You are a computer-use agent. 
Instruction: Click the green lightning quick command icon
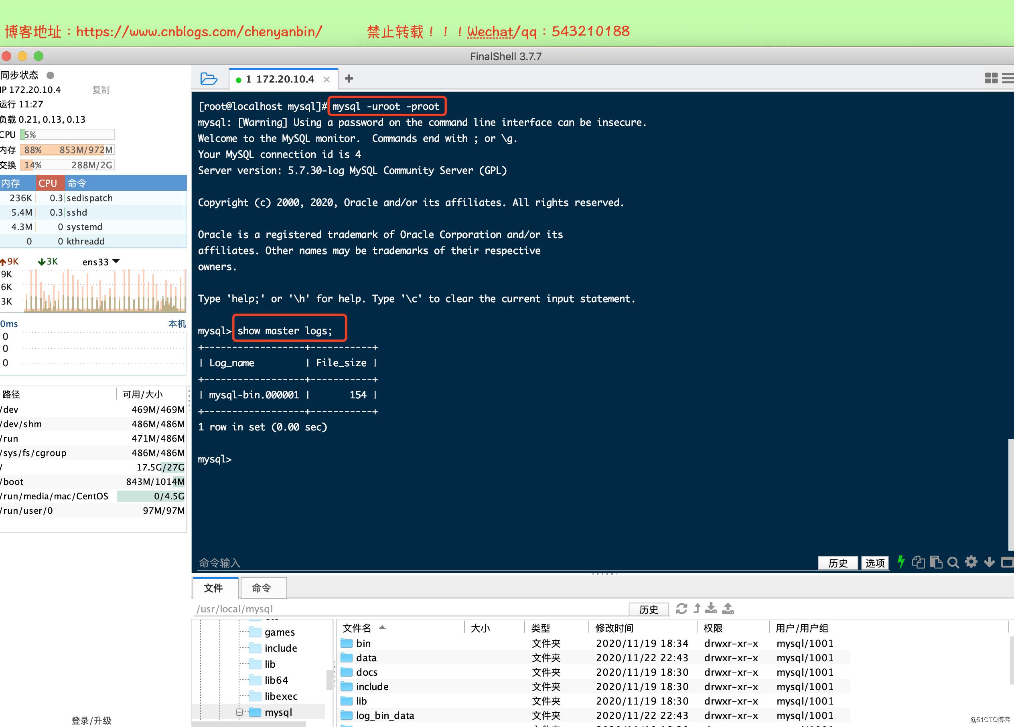pyautogui.click(x=901, y=562)
